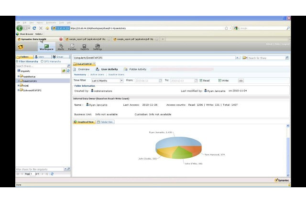Expand the DataNTAPCIFS folder node
Screen dimensions: 306x203
(18, 81)
